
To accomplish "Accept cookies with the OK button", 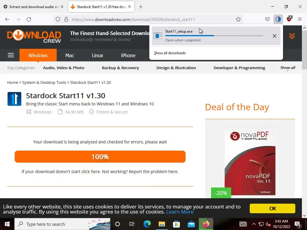I will click(x=272, y=208).
